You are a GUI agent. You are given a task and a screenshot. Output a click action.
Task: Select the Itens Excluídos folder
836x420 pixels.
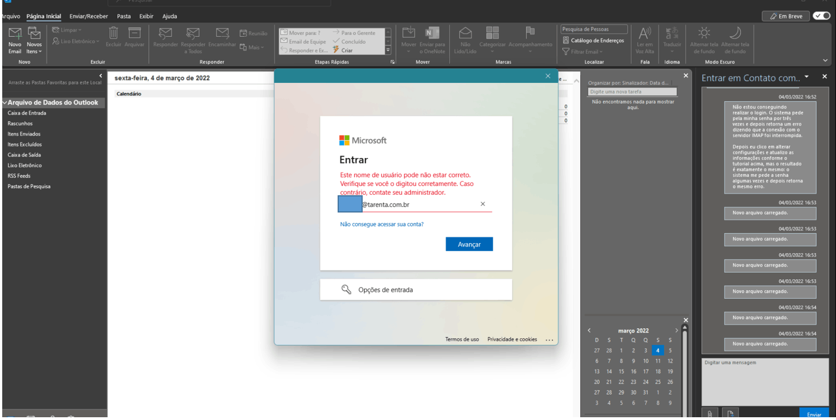[24, 145]
